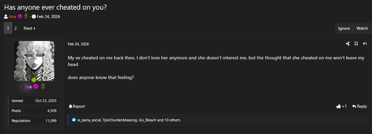Click the clock icon beside thread date
Screen dimensions: 372x134
[34, 17]
